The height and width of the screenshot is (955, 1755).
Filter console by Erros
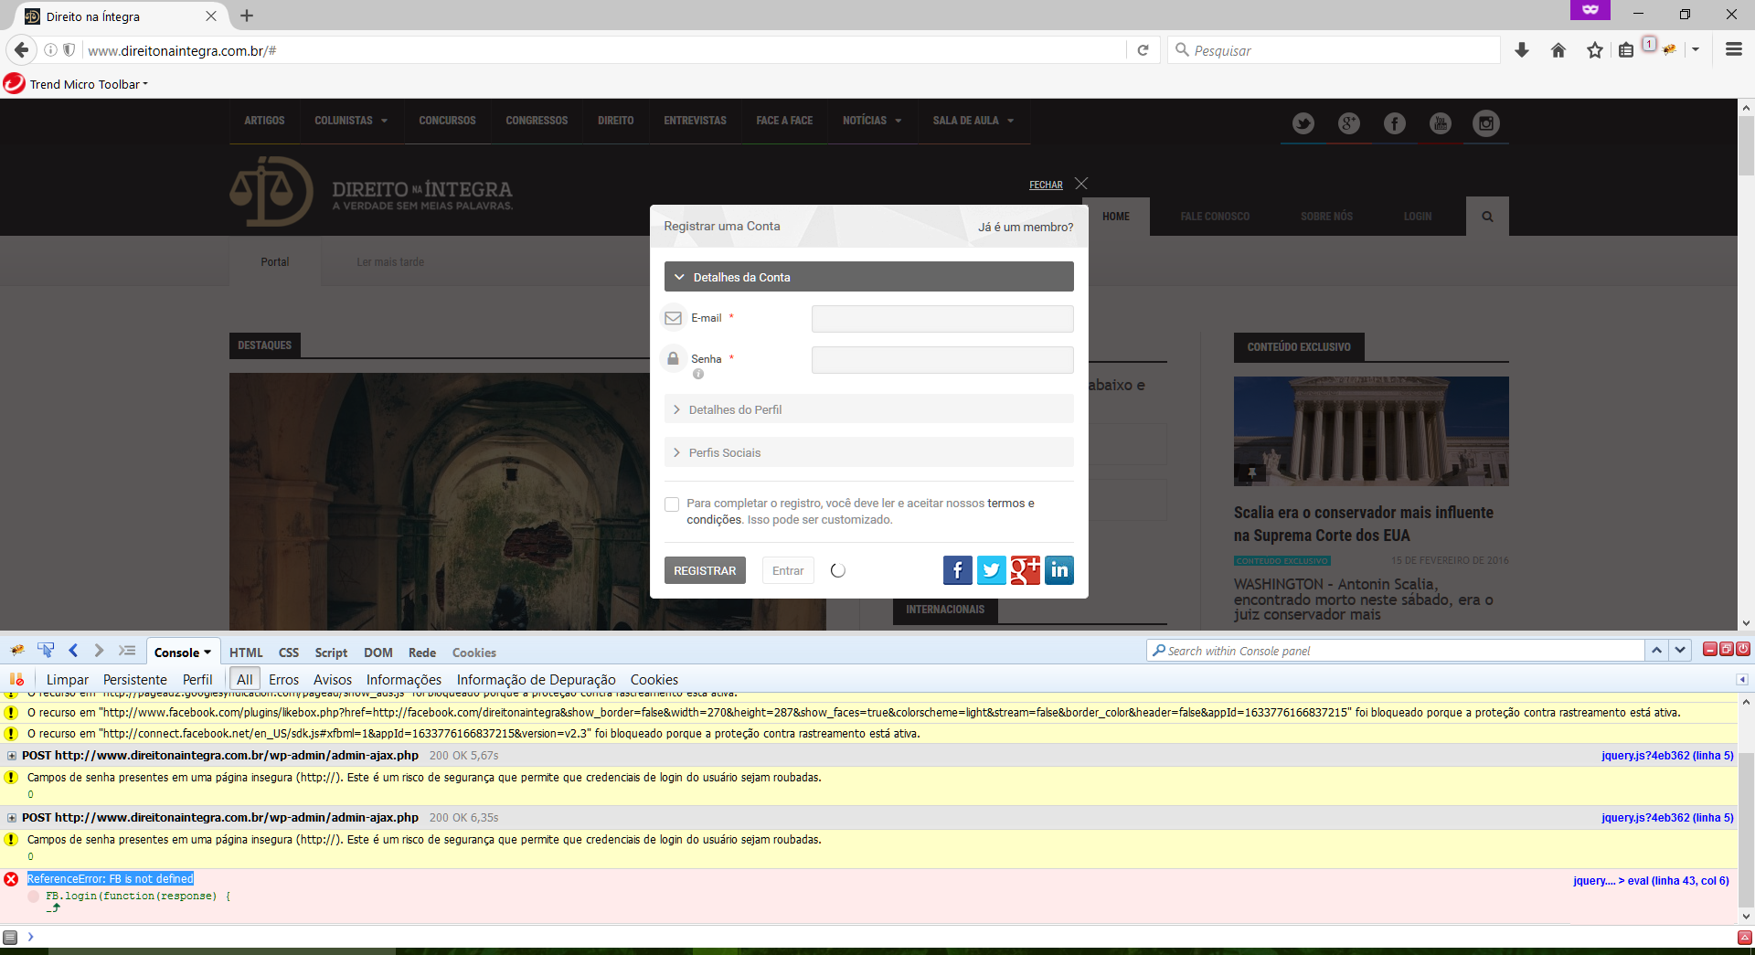click(284, 680)
